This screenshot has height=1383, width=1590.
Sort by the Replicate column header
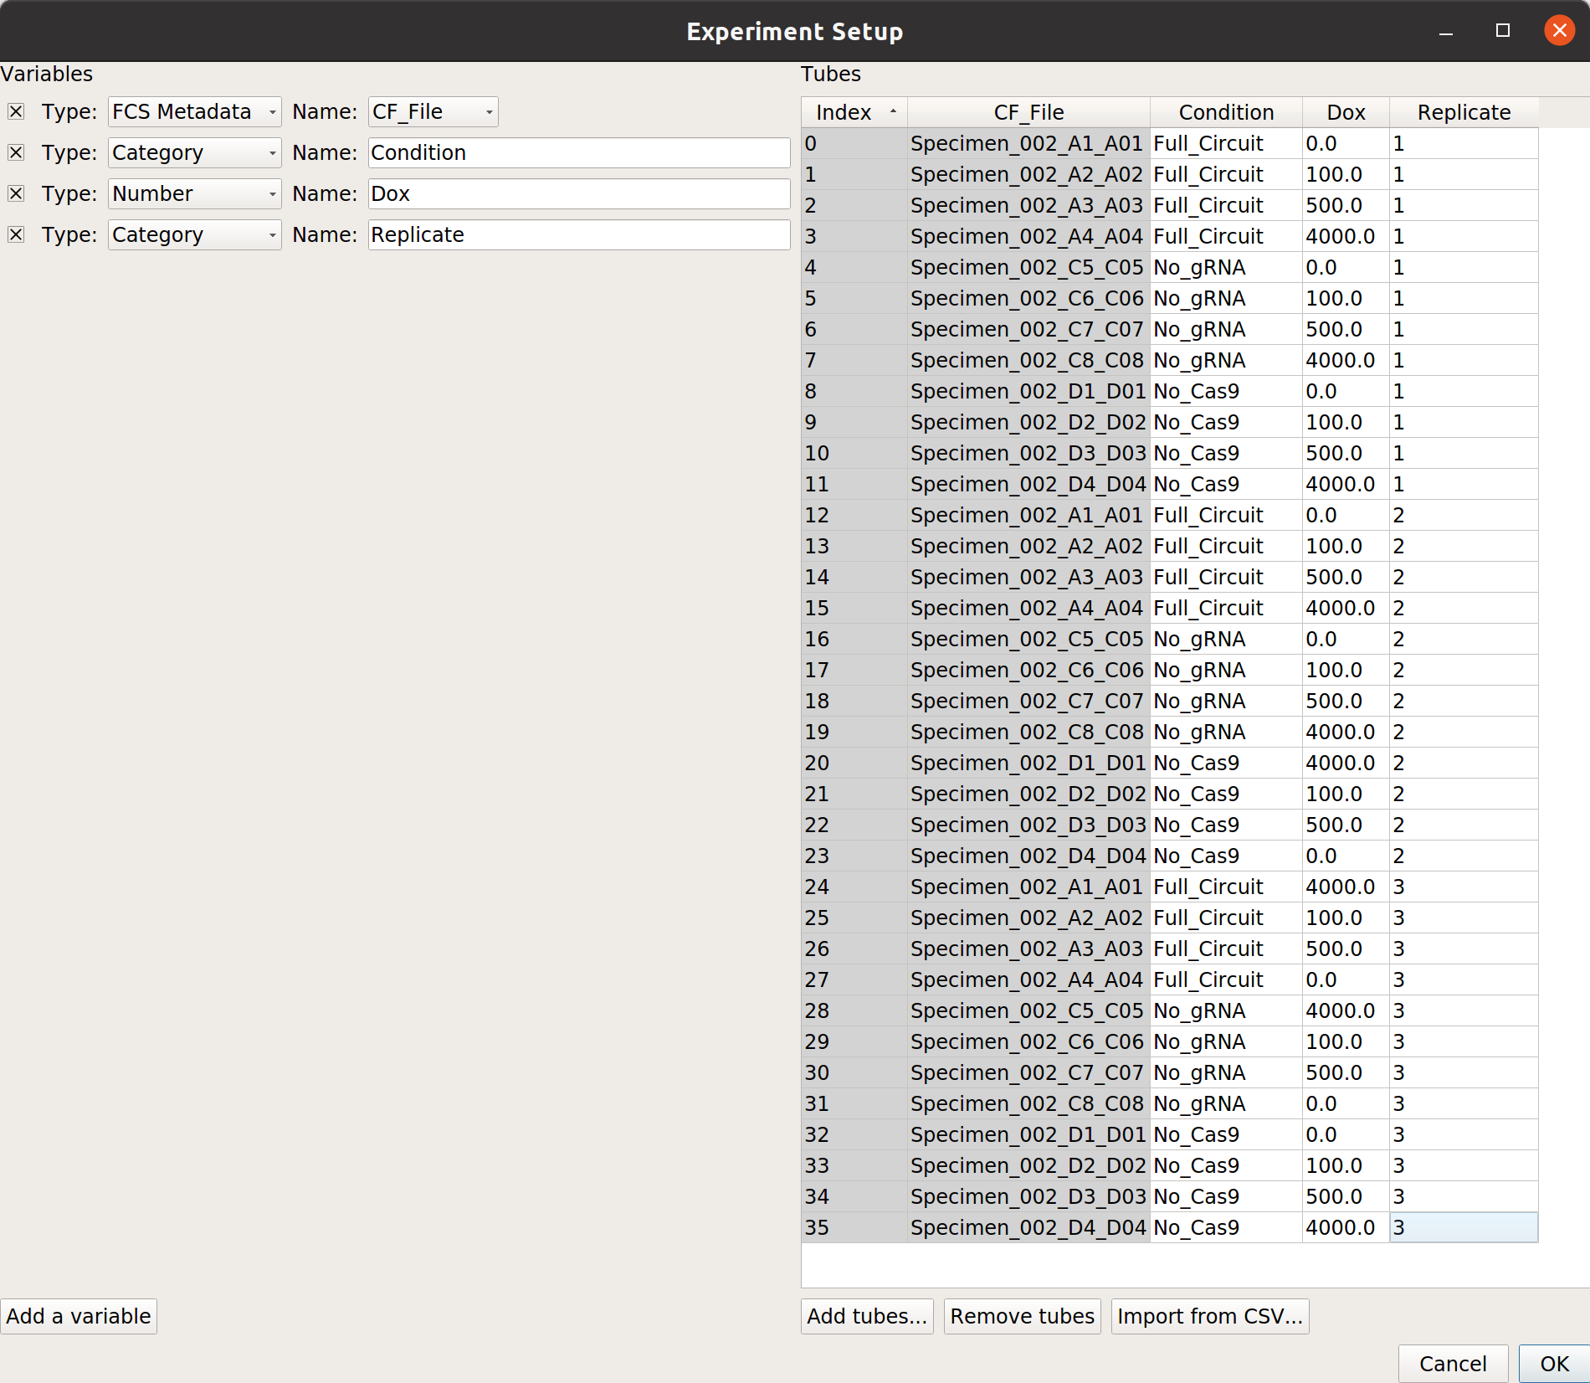pyautogui.click(x=1464, y=112)
